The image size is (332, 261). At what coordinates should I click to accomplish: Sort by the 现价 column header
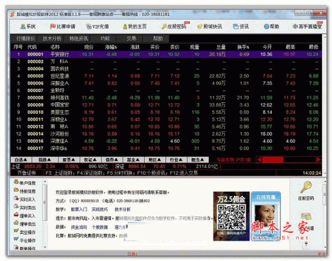(89, 47)
